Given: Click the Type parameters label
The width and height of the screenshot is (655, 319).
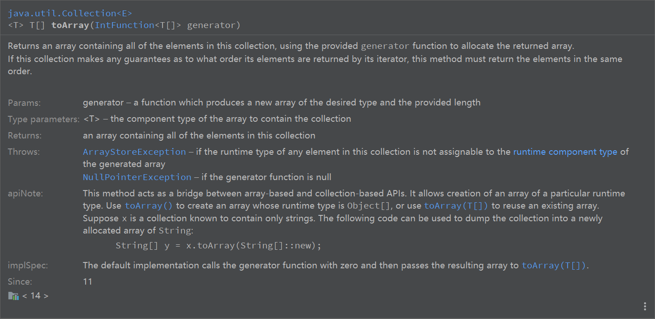Looking at the screenshot, I should pos(44,119).
